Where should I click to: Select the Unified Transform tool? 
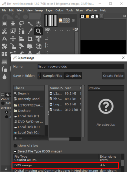[38, 39]
